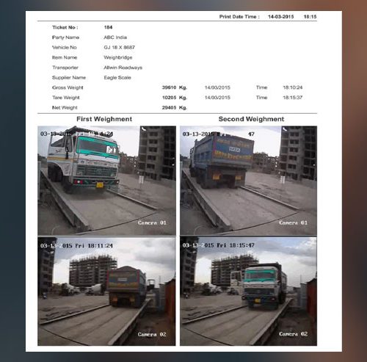Select ticket number value 184

(x=108, y=27)
